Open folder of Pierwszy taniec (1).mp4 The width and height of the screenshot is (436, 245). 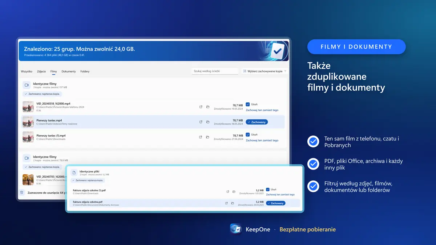(x=208, y=137)
